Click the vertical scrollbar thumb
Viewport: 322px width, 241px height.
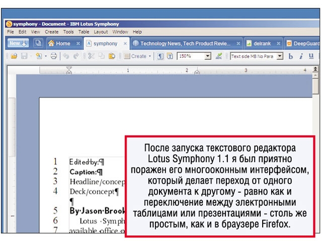point(315,86)
